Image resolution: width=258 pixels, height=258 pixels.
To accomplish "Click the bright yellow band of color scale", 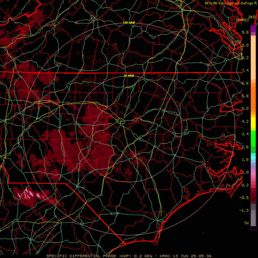I will 253,123.
